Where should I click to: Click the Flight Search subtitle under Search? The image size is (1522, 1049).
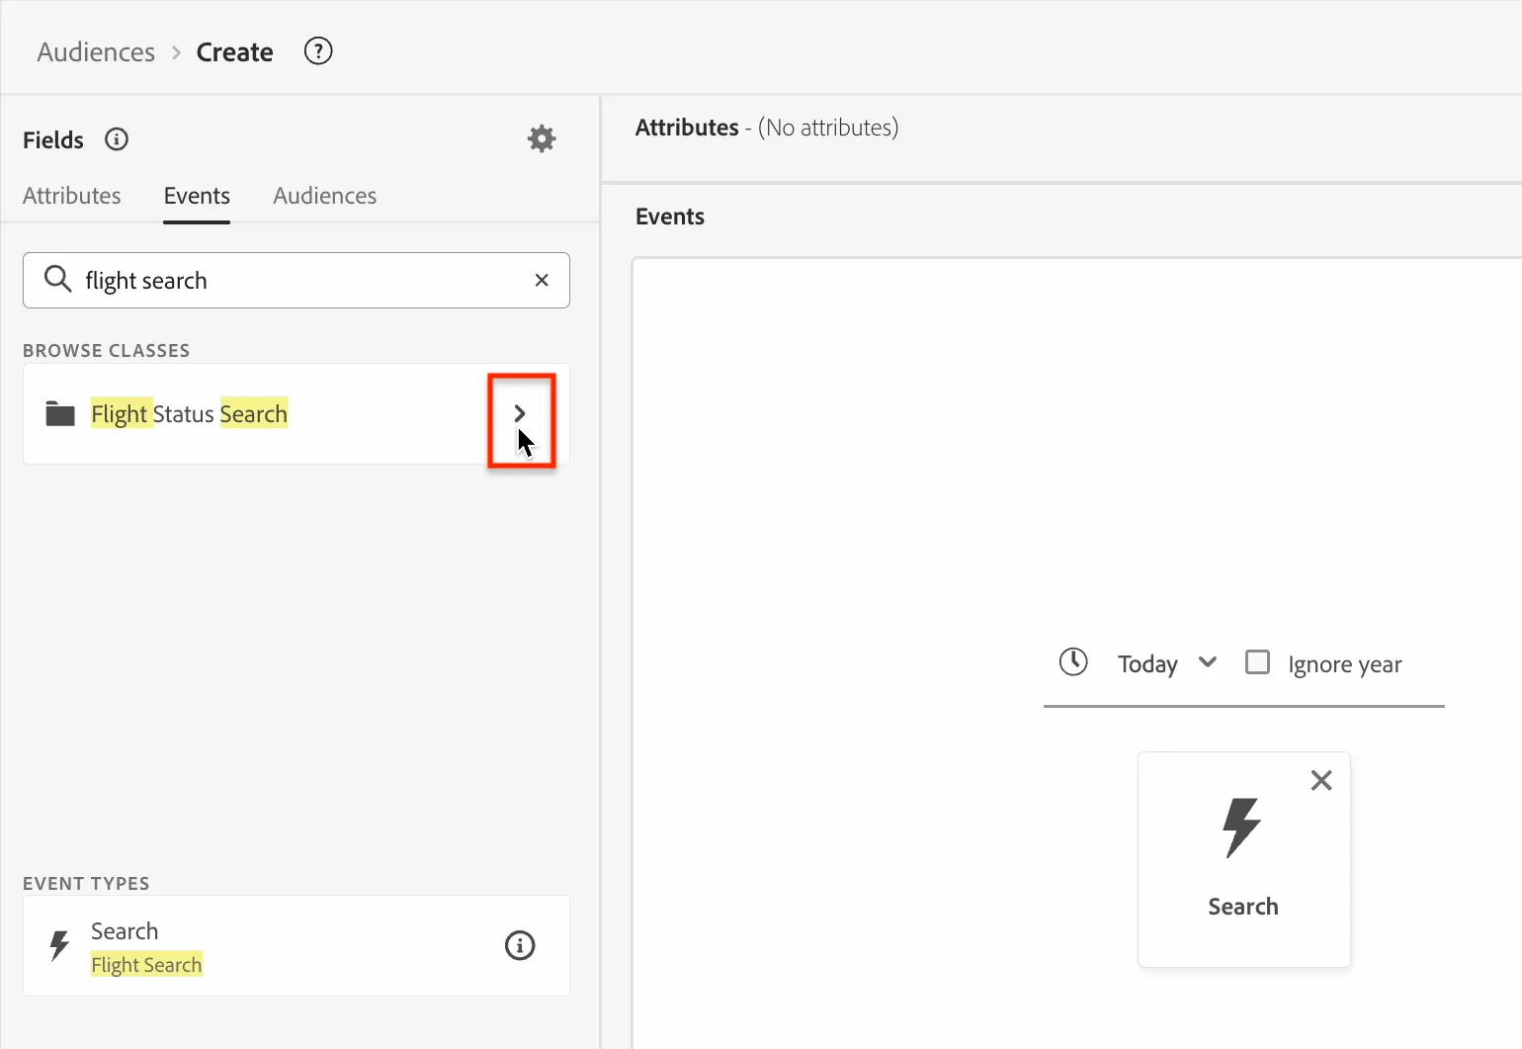[146, 964]
